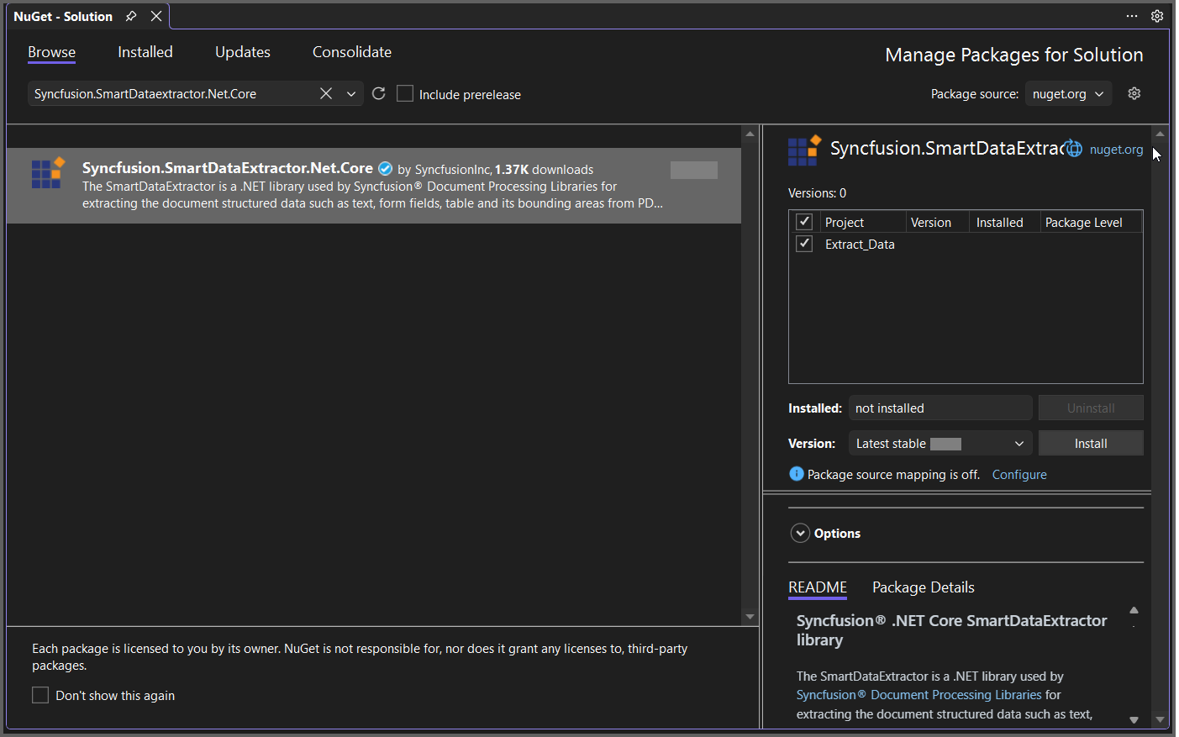Click the Uninstall button
1179x737 pixels.
pyautogui.click(x=1091, y=408)
